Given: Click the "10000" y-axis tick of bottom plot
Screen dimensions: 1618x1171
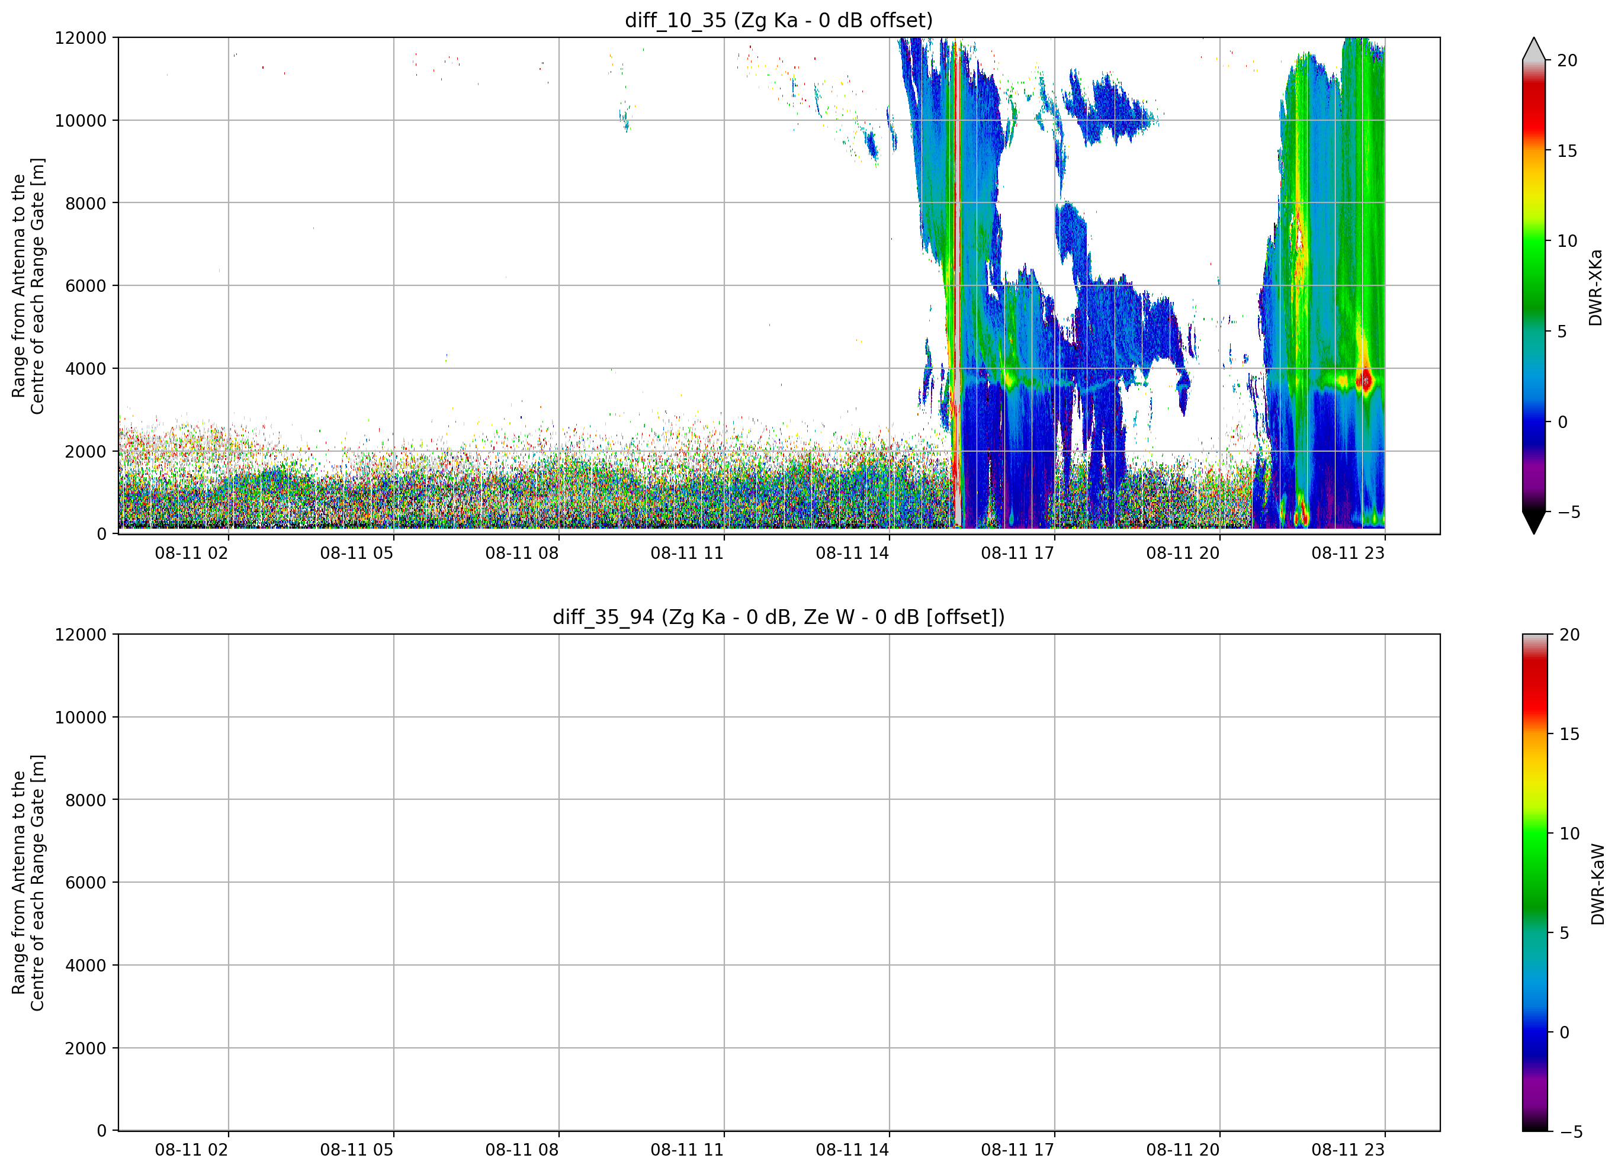Looking at the screenshot, I should tap(81, 718).
